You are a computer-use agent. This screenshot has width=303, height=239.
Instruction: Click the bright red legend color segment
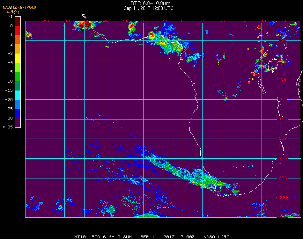tap(18, 30)
